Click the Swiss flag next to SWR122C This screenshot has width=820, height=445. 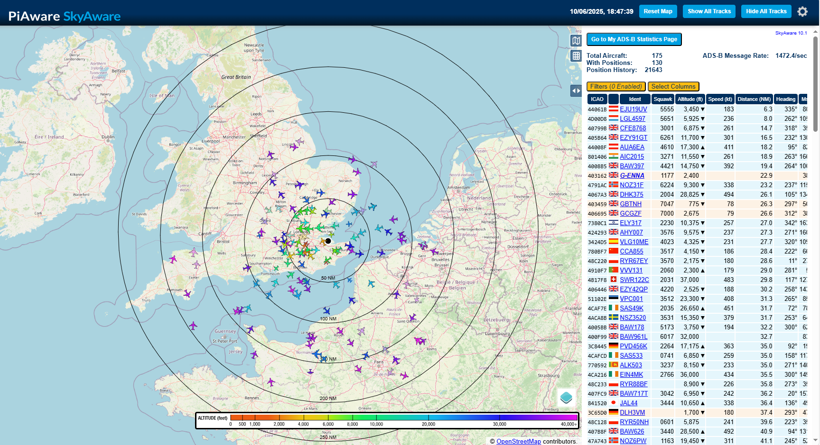614,279
